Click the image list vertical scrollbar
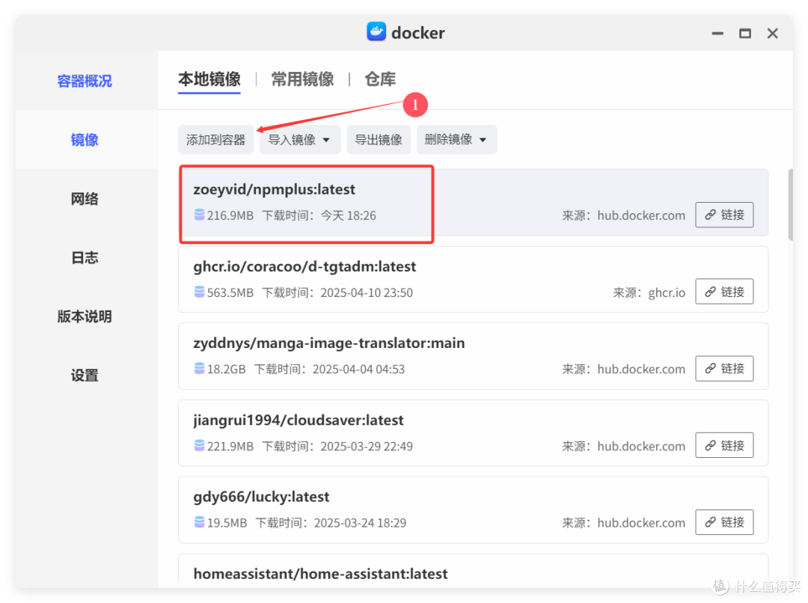 click(791, 204)
